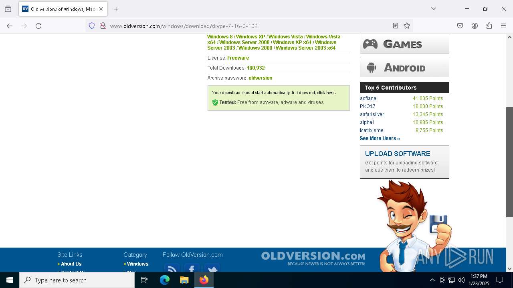The width and height of the screenshot is (513, 288).
Task: Open the extensions panel
Action: (x=489, y=26)
